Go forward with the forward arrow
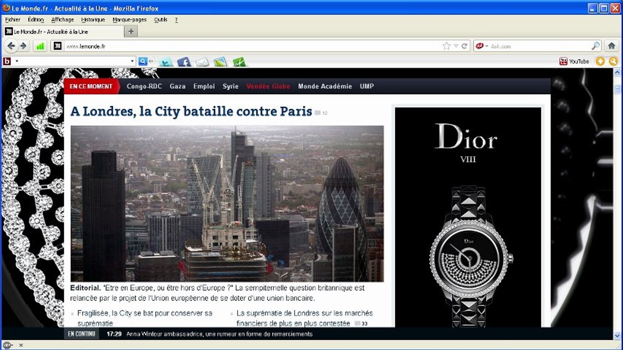Image resolution: width=623 pixels, height=350 pixels. (23, 46)
